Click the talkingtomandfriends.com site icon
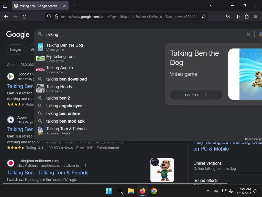262x197 pixels. point(11,163)
